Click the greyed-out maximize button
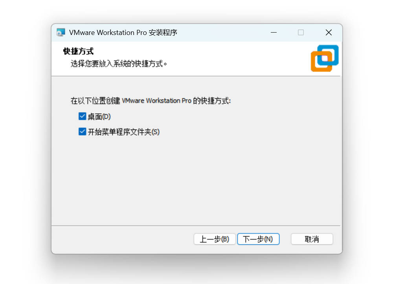Image resolution: width=393 pixels, height=284 pixels. [x=301, y=33]
